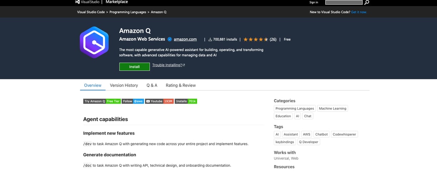This screenshot has height=171, width=437.
Task: Click the YouTube 193M badge
Action: coord(159,101)
